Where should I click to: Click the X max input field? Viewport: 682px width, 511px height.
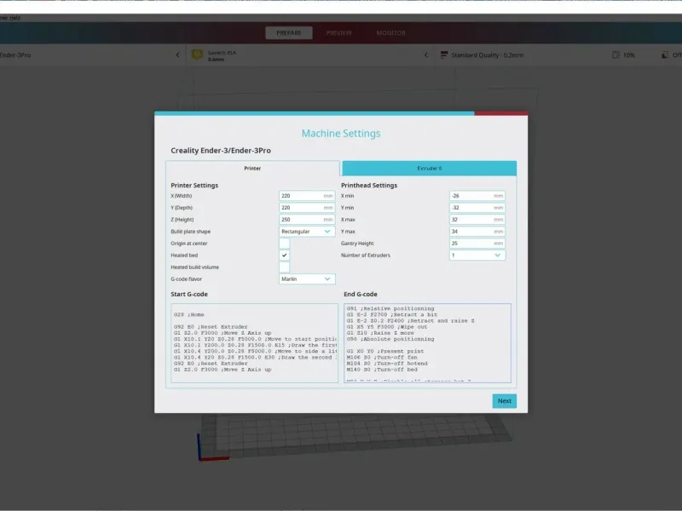click(x=477, y=220)
